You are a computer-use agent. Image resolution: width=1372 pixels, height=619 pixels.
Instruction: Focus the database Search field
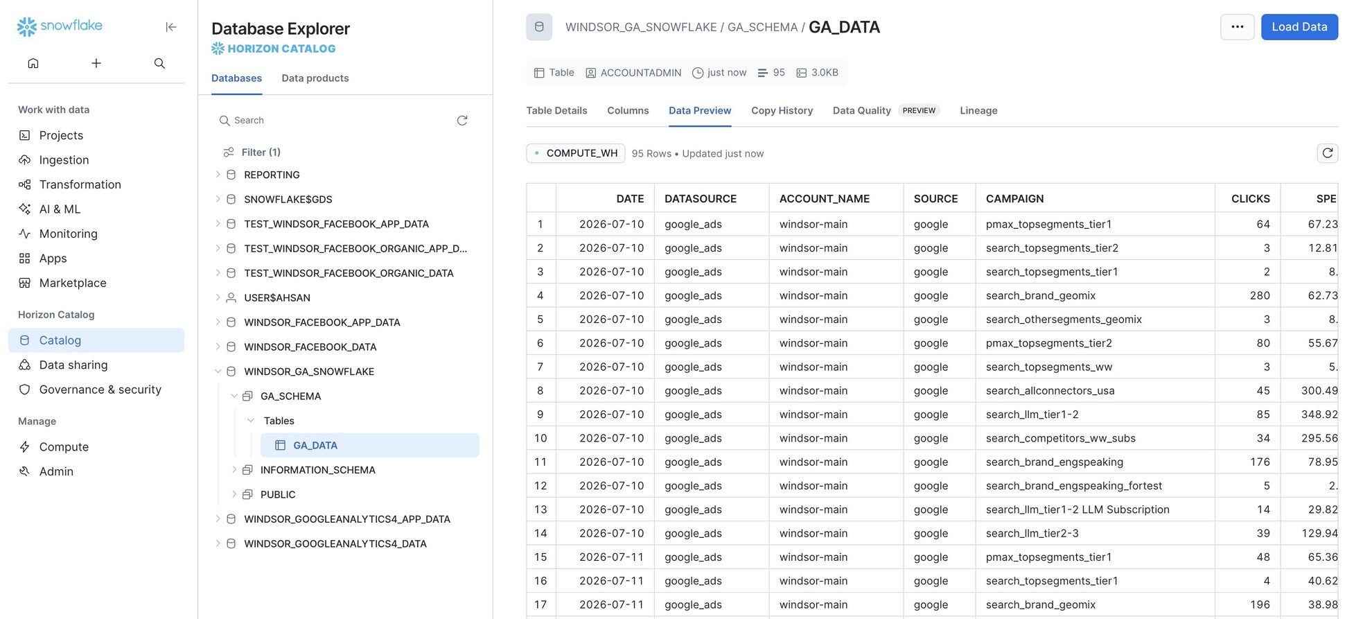(x=333, y=121)
